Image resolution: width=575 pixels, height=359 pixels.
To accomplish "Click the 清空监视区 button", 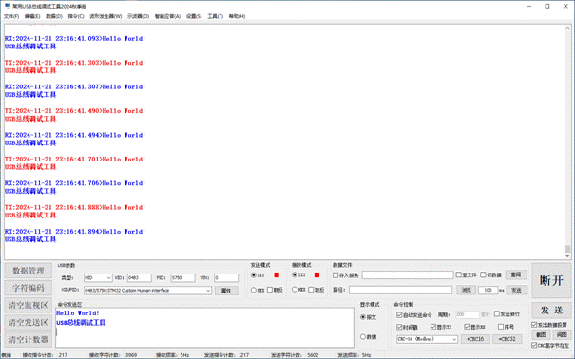I will point(29,305).
